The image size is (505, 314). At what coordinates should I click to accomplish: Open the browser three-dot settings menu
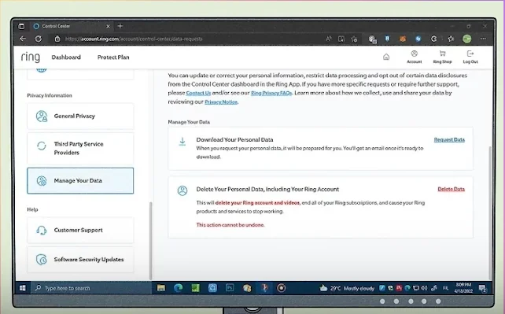483,39
